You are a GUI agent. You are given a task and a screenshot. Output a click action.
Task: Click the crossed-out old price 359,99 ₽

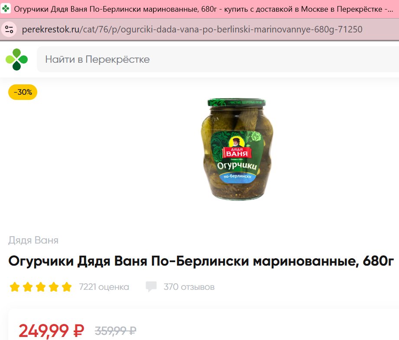coord(116,330)
